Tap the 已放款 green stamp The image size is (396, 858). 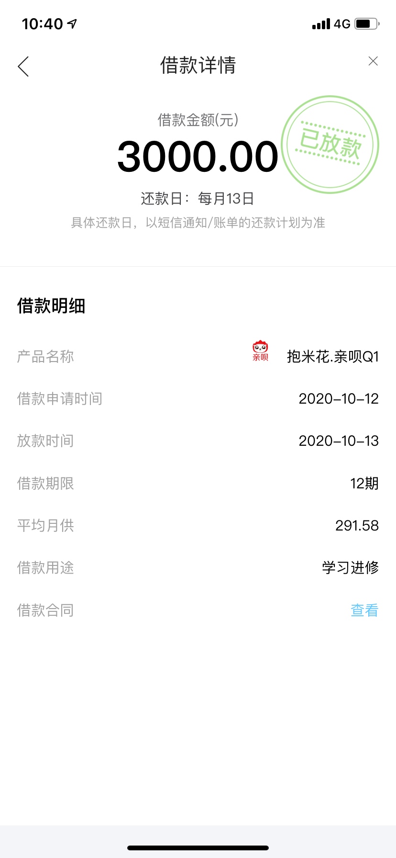coord(330,145)
